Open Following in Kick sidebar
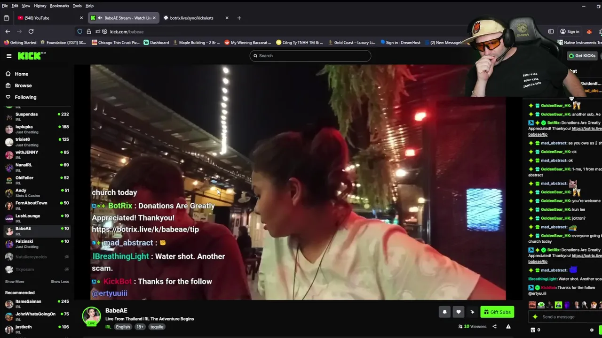 [25, 97]
